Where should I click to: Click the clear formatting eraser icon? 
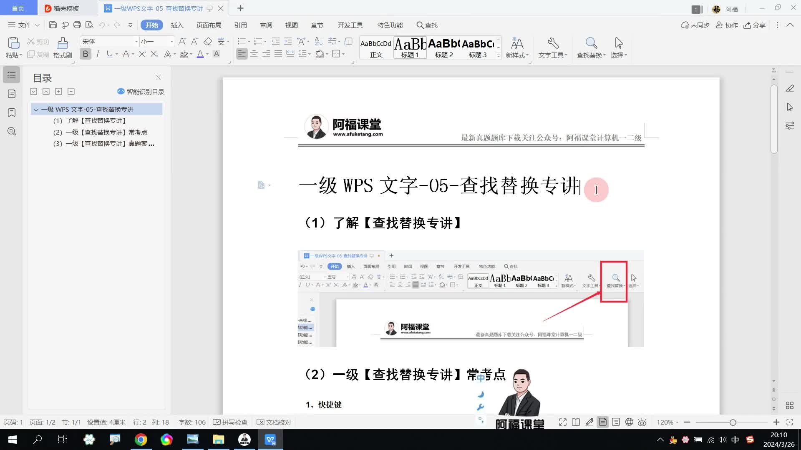click(x=208, y=42)
